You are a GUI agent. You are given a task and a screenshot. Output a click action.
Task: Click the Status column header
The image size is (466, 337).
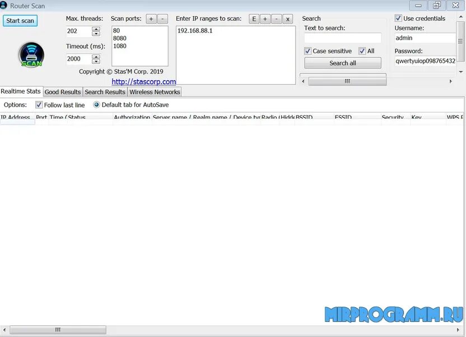pos(90,116)
